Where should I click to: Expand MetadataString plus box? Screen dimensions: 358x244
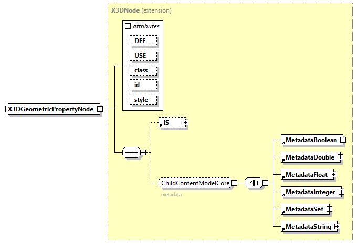pyautogui.click(x=337, y=227)
